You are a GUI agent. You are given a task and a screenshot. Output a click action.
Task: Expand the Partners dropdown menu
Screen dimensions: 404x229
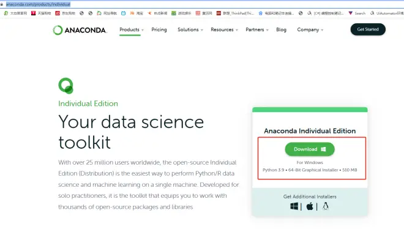(257, 29)
